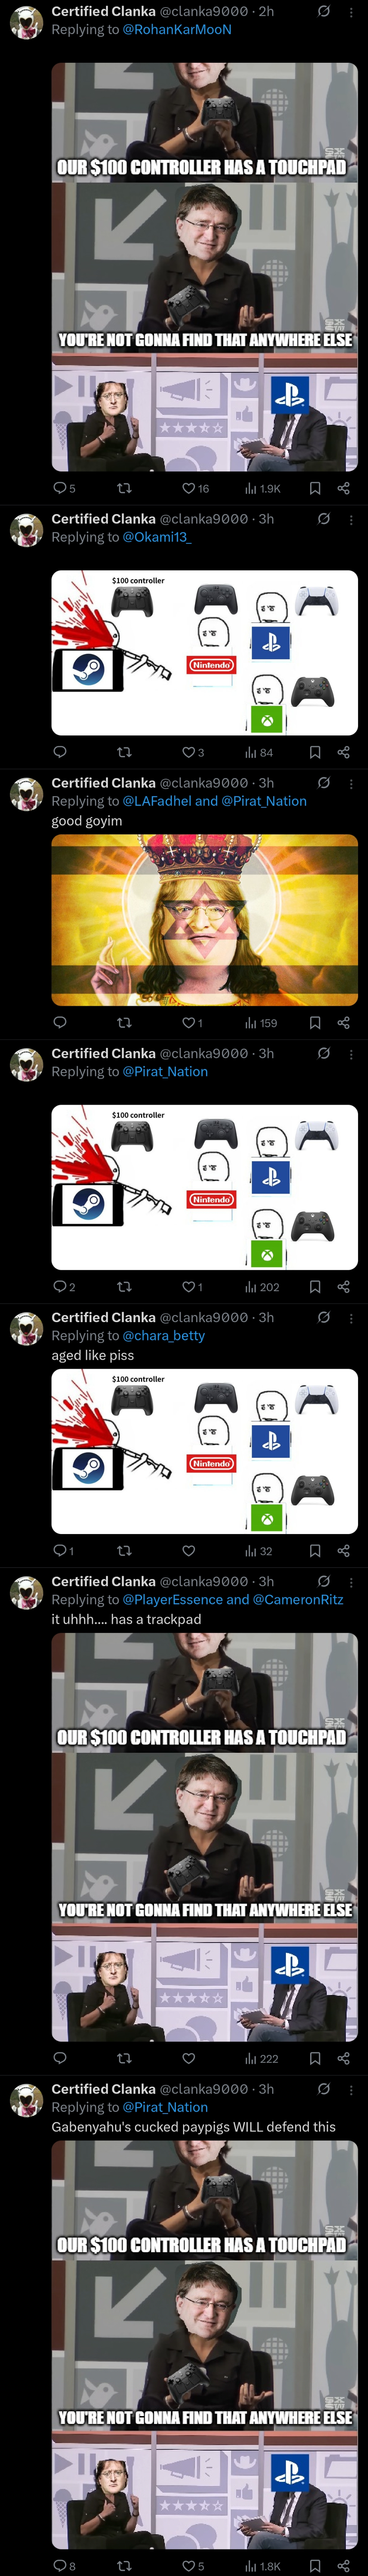Open the @CameronRitz mention link
Image resolution: width=368 pixels, height=2576 pixels.
(298, 1600)
